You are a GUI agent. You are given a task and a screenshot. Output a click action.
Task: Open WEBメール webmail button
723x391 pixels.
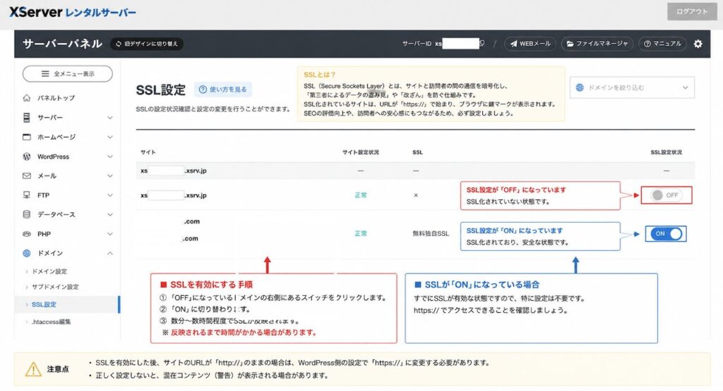530,44
